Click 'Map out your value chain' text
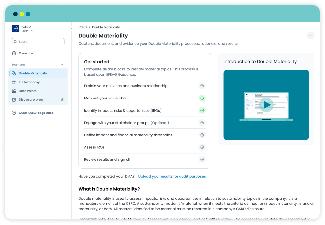This screenshot has height=225, width=325. coord(106,98)
